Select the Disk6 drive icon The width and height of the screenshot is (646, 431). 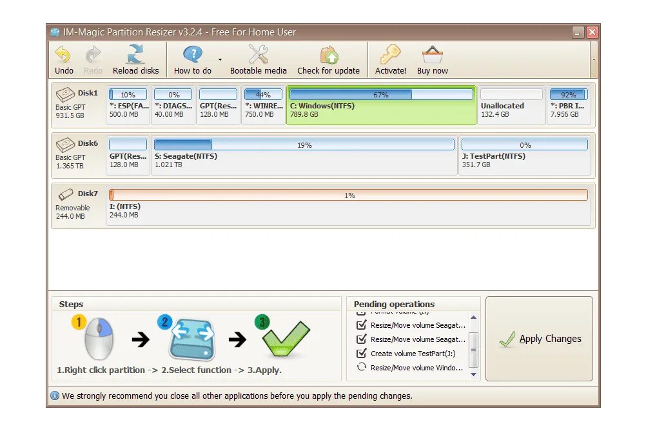click(x=65, y=145)
